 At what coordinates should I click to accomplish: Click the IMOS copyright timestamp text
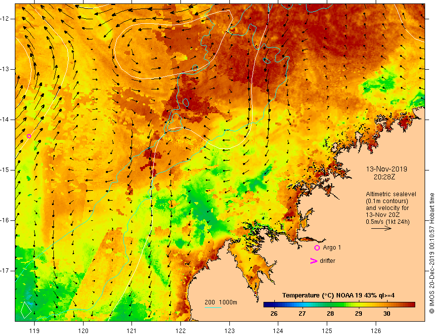pos(432,253)
